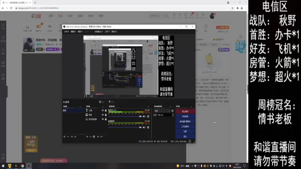
Task: Adjust transition duration stepper arrows
Action: click(173, 115)
